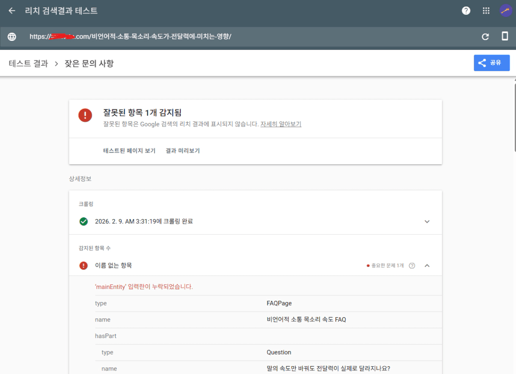Click the red error icon by 이름 없는 항목

83,266
